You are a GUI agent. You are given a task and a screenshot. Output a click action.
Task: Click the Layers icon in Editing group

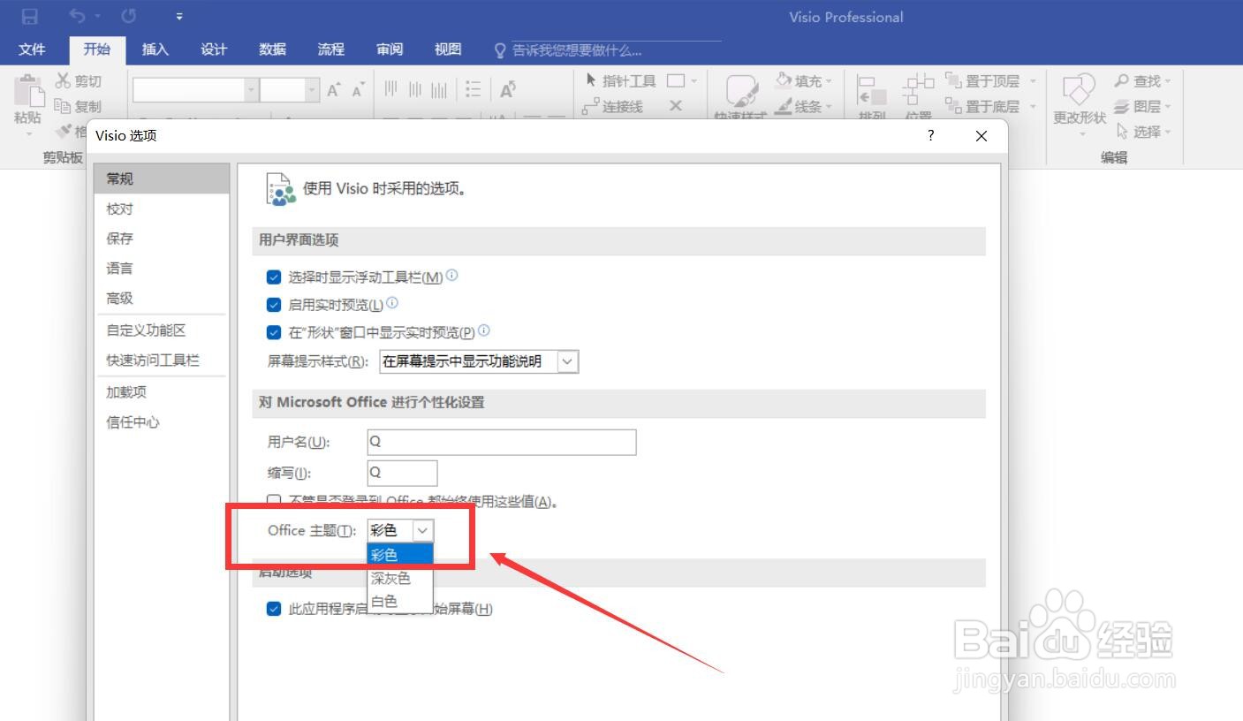tap(1122, 106)
